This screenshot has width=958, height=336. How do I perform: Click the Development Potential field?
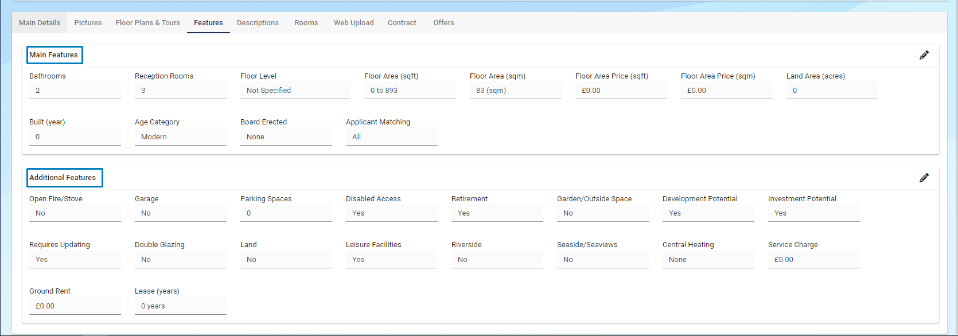[708, 213]
